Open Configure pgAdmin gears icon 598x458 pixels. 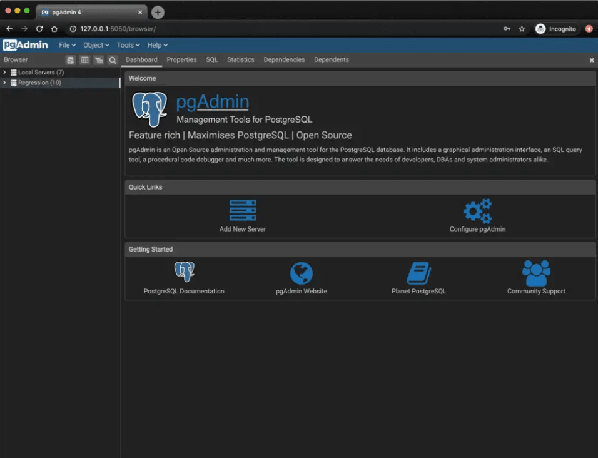click(477, 211)
